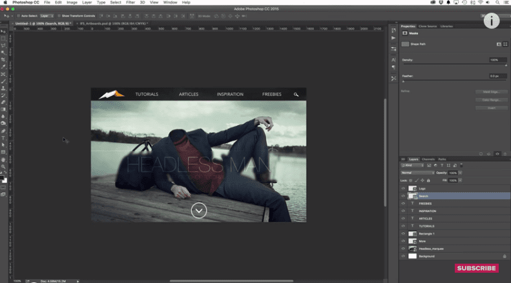Switch to the IFS_Artboards.psd document tab

pos(114,23)
